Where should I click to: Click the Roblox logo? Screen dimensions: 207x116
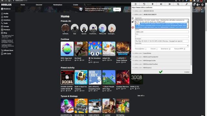pyautogui.click(x=6, y=5)
